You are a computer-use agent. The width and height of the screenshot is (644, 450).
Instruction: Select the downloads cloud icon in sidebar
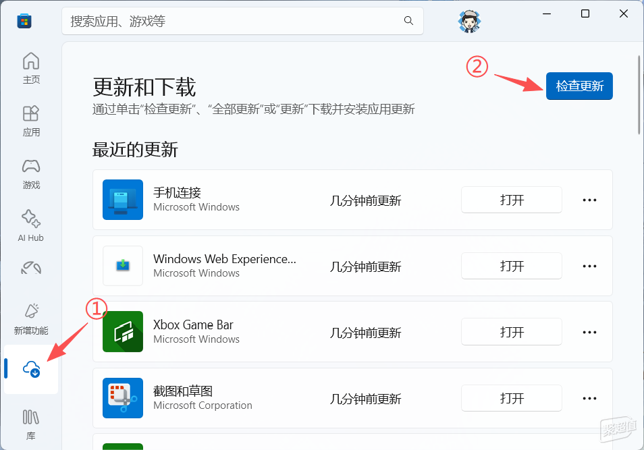tap(31, 369)
